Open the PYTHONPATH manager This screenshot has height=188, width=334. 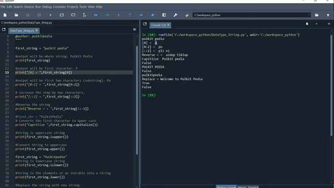[x=187, y=15]
